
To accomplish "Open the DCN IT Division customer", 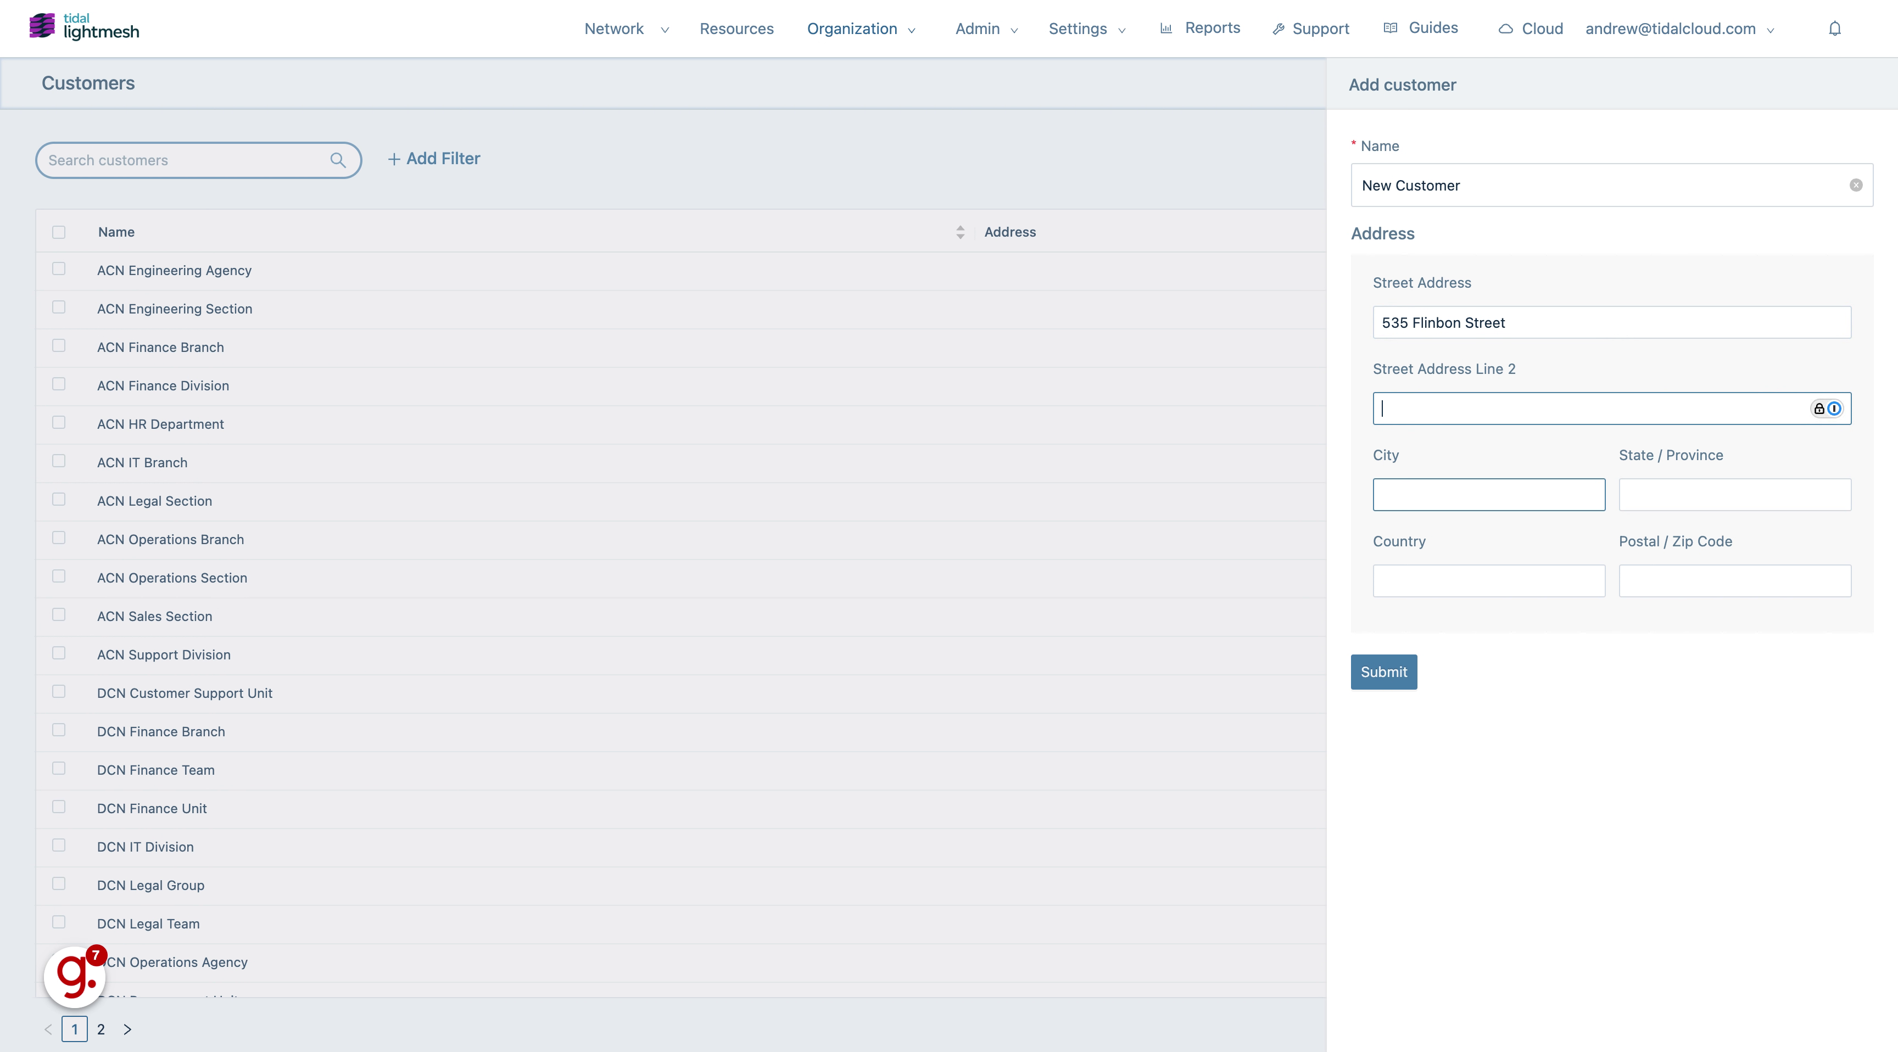I will click(145, 847).
